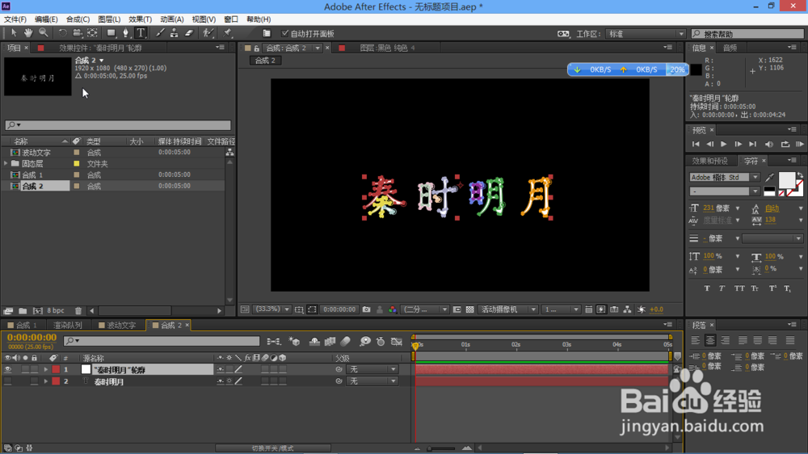808x454 pixels.
Task: Select the Zoom magnifier tool
Action: [x=44, y=33]
